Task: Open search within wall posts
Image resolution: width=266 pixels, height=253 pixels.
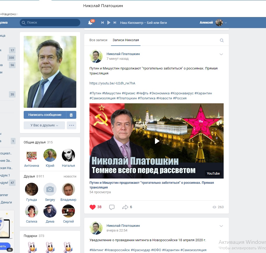Action: [222, 40]
